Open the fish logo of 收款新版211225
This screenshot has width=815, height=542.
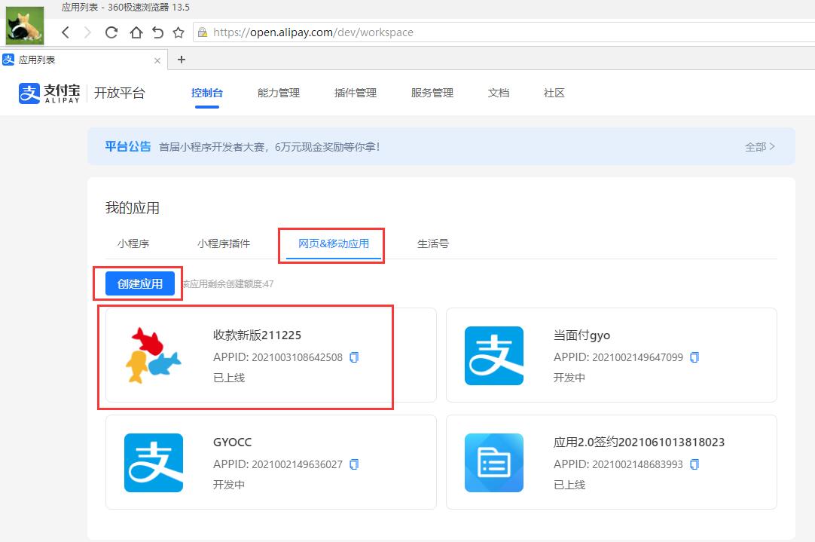pyautogui.click(x=154, y=356)
